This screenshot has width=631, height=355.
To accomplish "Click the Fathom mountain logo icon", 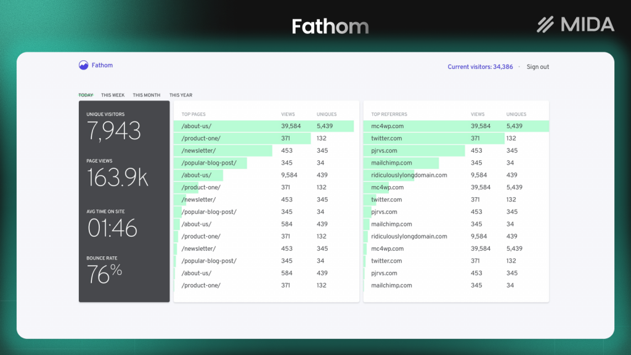I will (83, 65).
